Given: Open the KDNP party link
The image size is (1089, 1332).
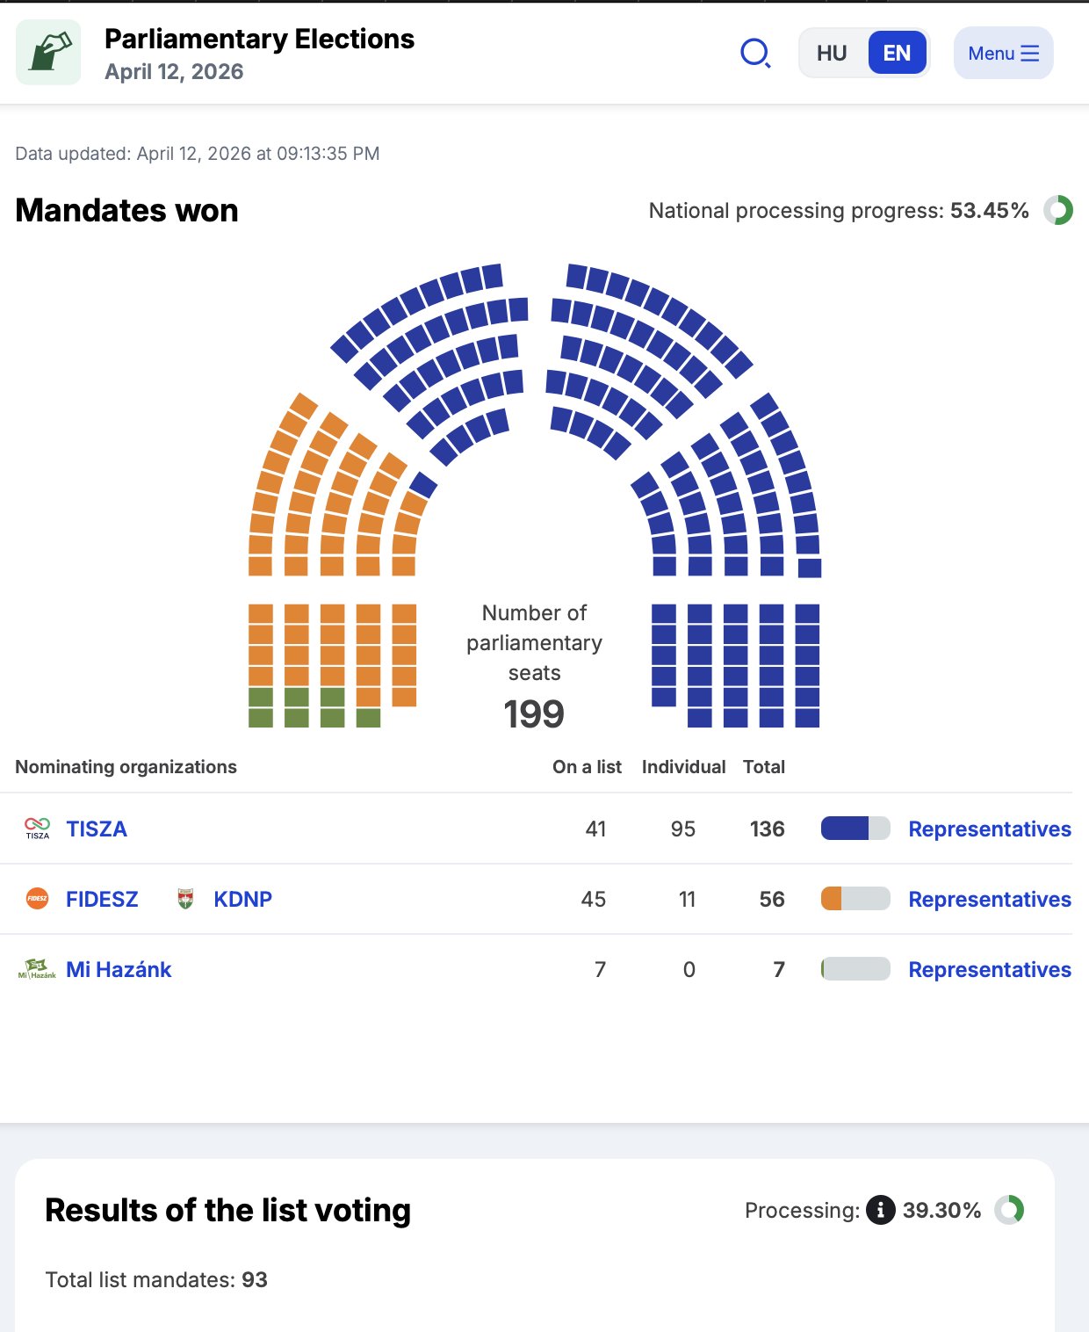Looking at the screenshot, I should pyautogui.click(x=242, y=899).
